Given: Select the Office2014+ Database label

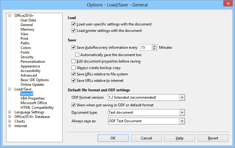Looking at the screenshot, I should pos(32,117).
